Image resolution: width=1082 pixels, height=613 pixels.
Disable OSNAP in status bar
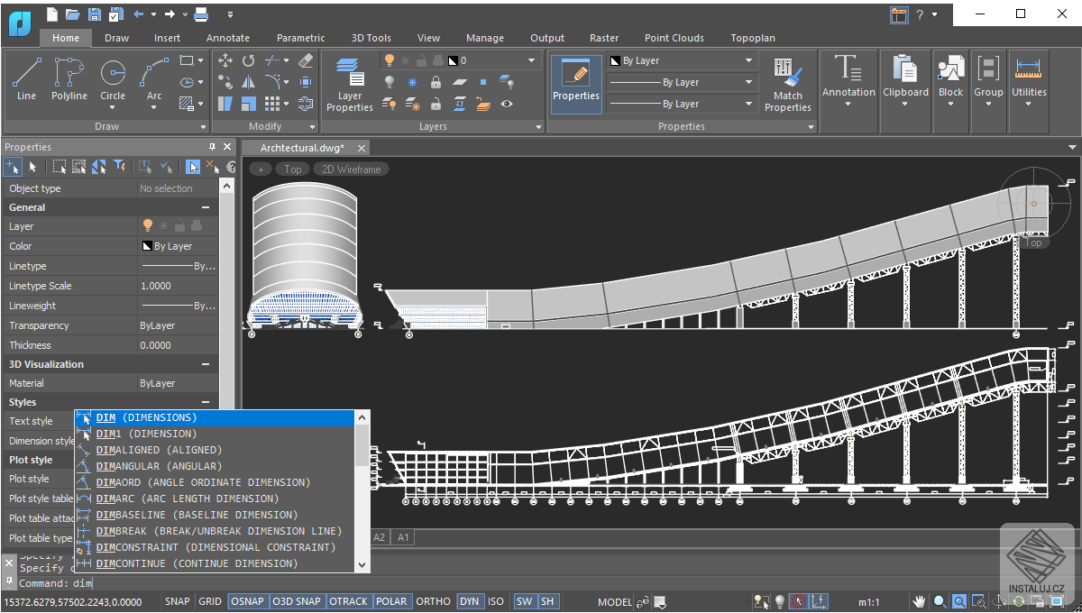click(x=247, y=601)
